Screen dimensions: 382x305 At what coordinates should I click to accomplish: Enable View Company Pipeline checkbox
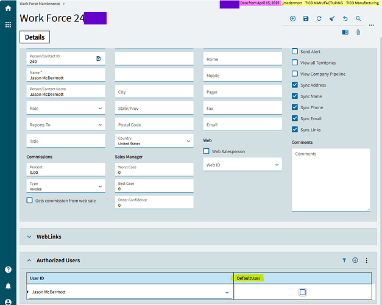coord(295,74)
